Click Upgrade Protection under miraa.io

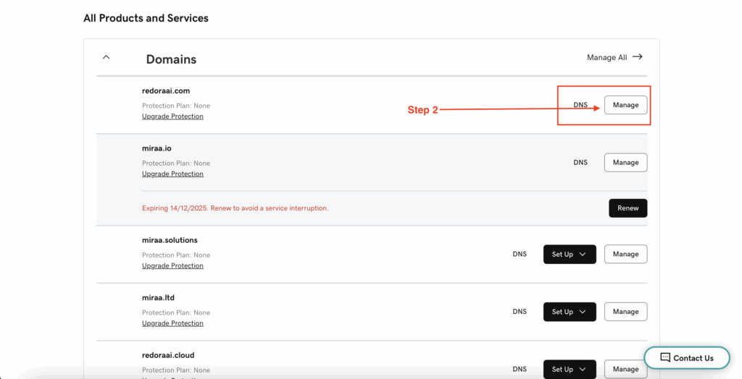tap(172, 174)
